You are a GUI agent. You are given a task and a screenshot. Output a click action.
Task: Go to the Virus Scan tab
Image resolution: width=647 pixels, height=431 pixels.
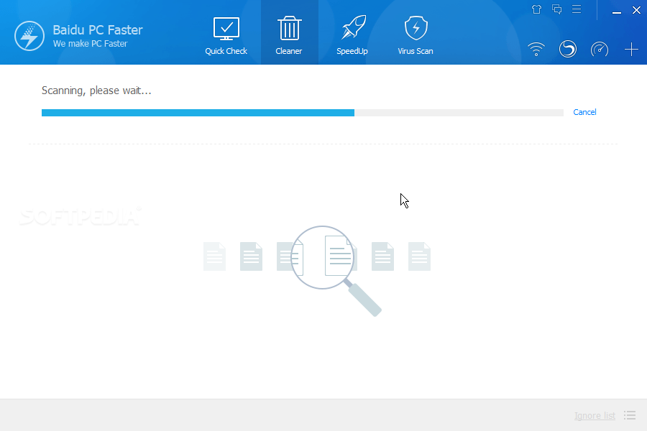[416, 36]
